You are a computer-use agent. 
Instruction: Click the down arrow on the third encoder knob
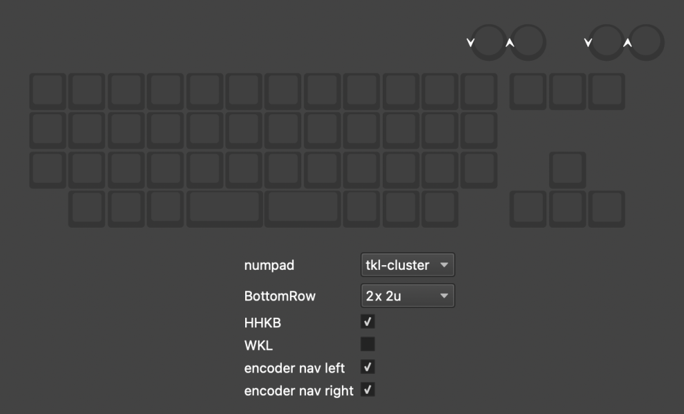[x=588, y=43]
